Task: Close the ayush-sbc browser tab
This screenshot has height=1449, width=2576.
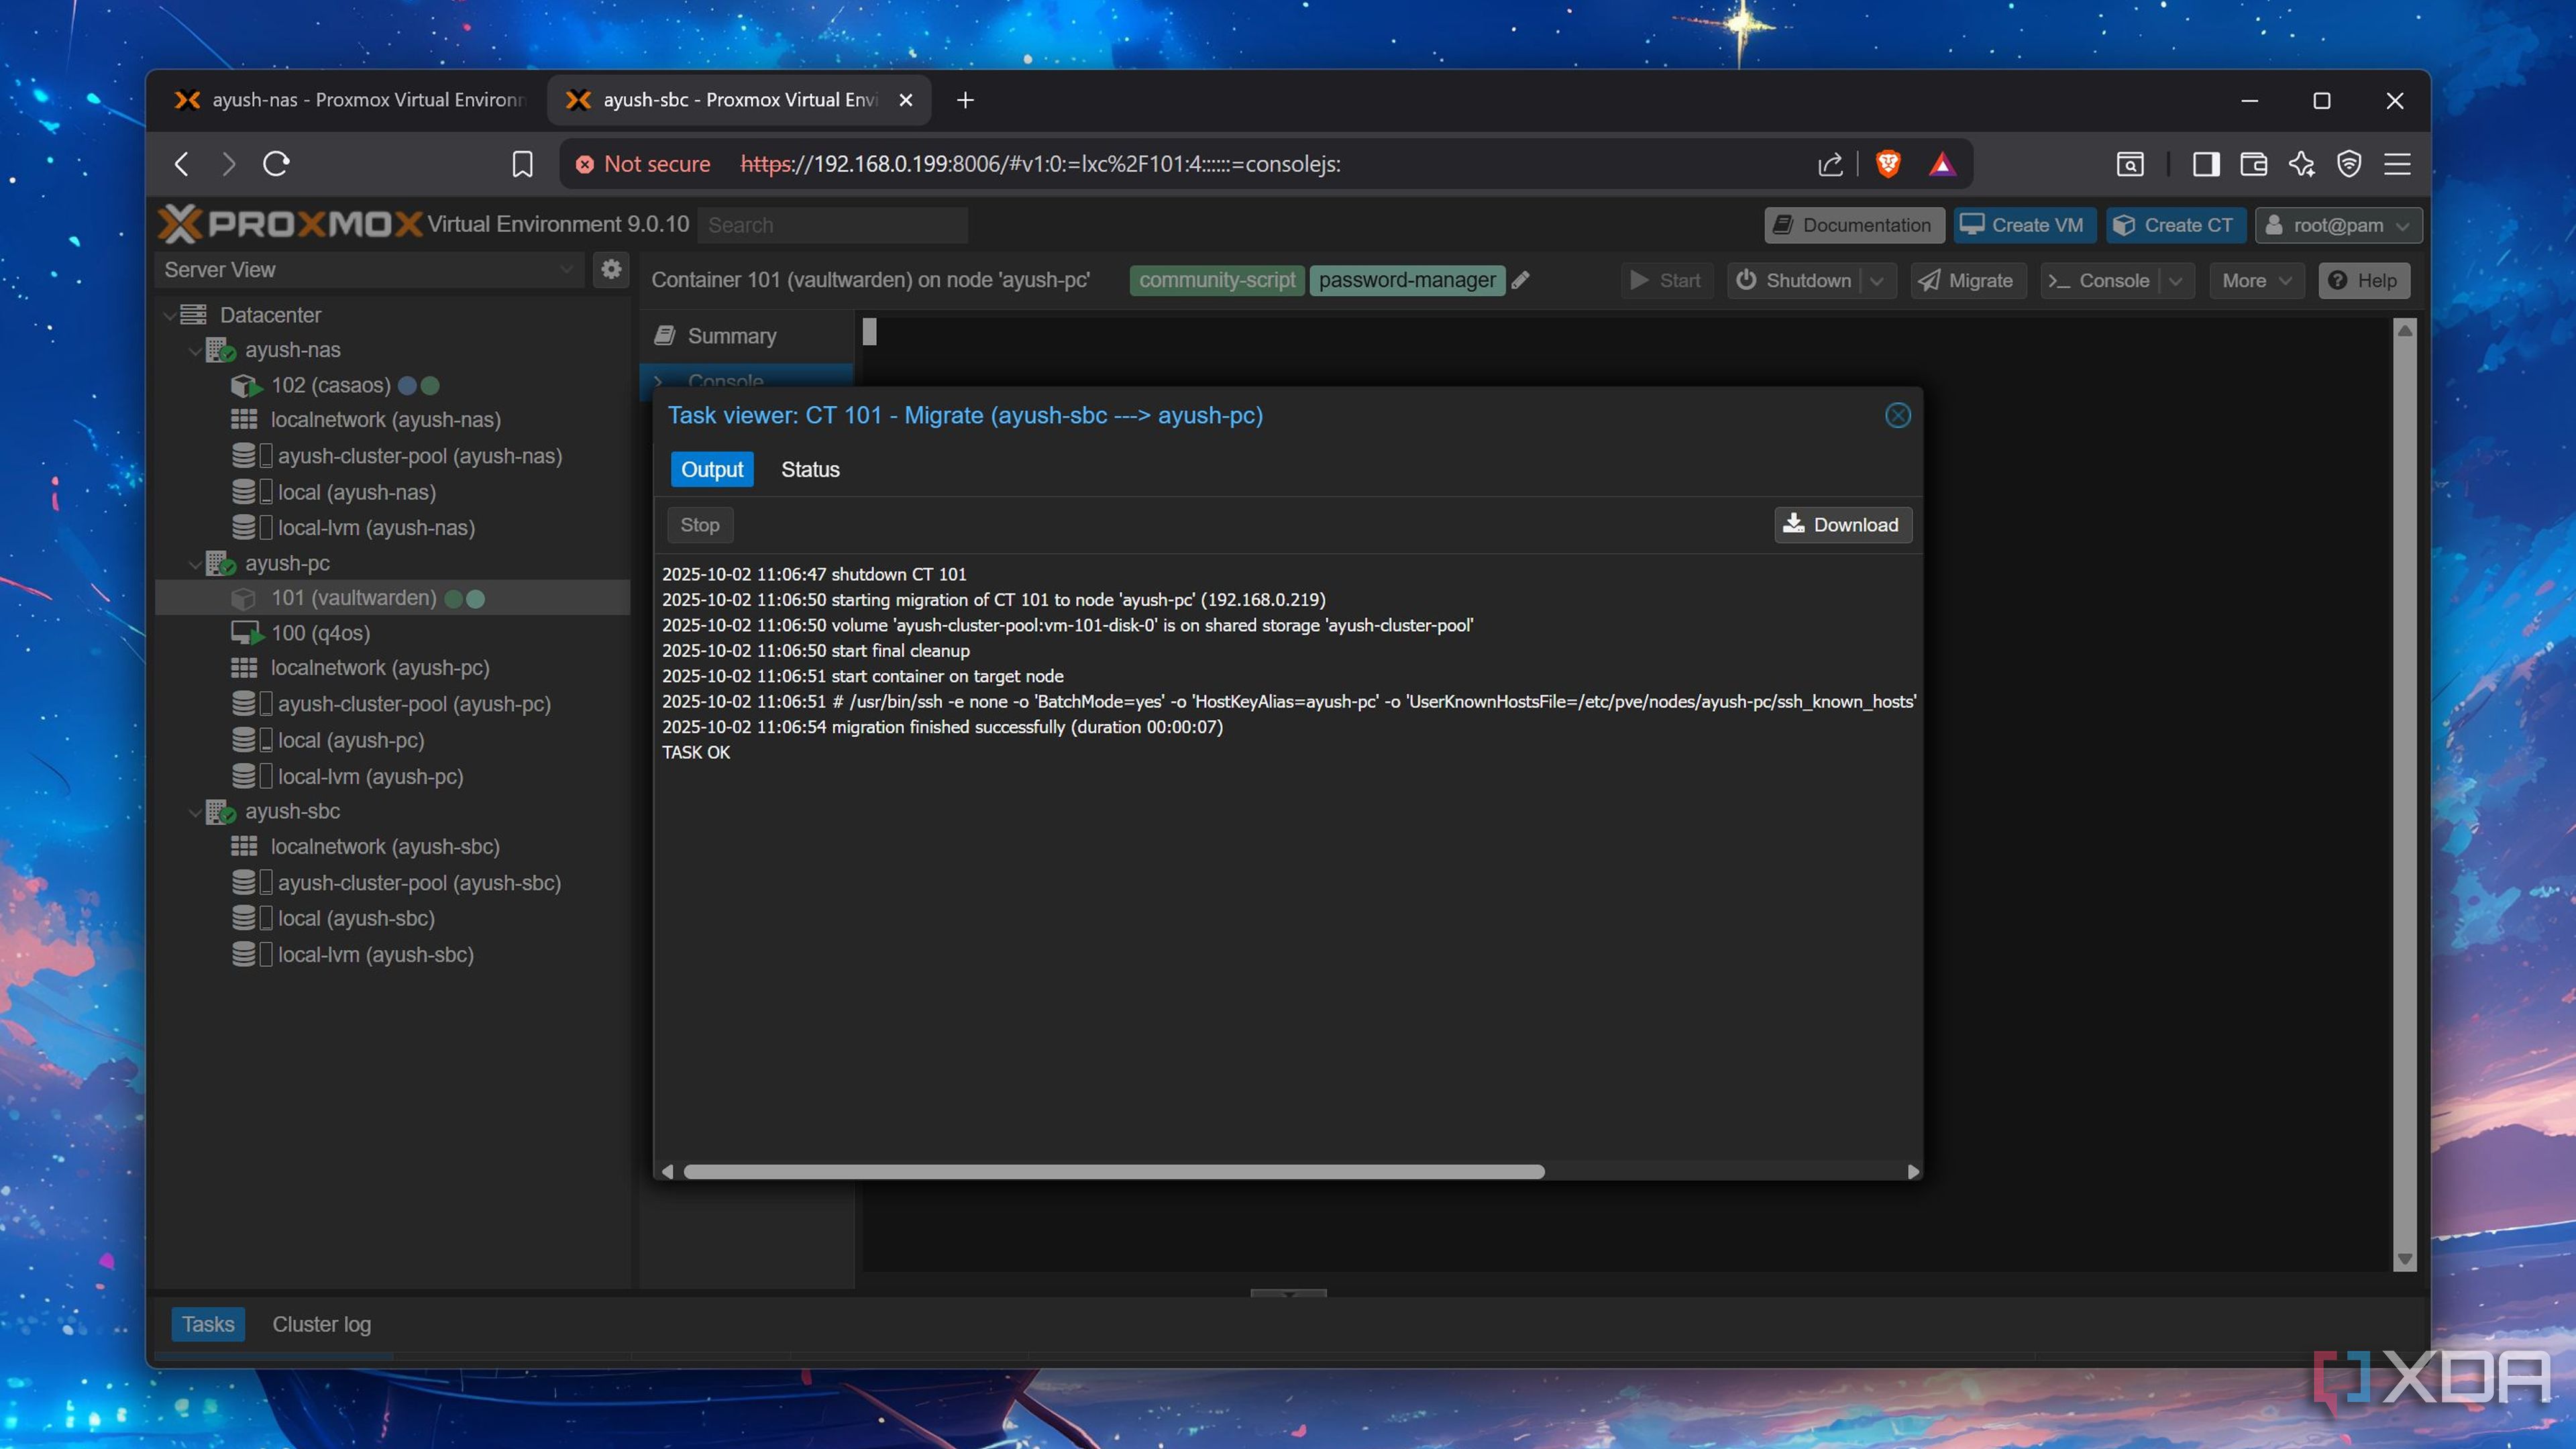Action: click(x=905, y=100)
